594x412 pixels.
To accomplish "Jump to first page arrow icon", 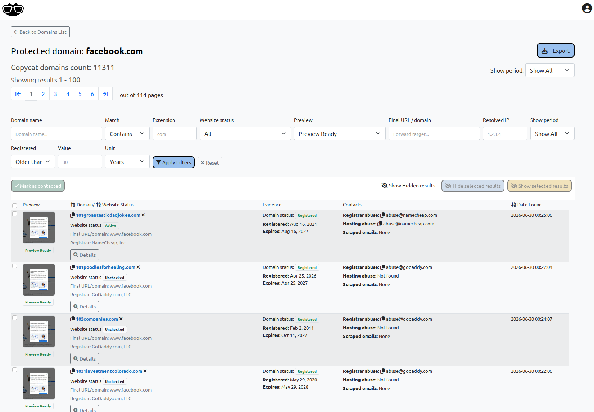I will (18, 94).
